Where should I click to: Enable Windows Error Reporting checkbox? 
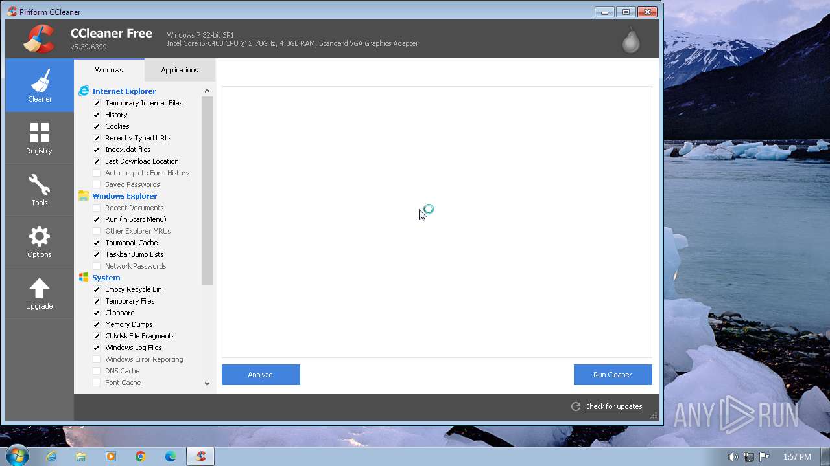tap(97, 359)
